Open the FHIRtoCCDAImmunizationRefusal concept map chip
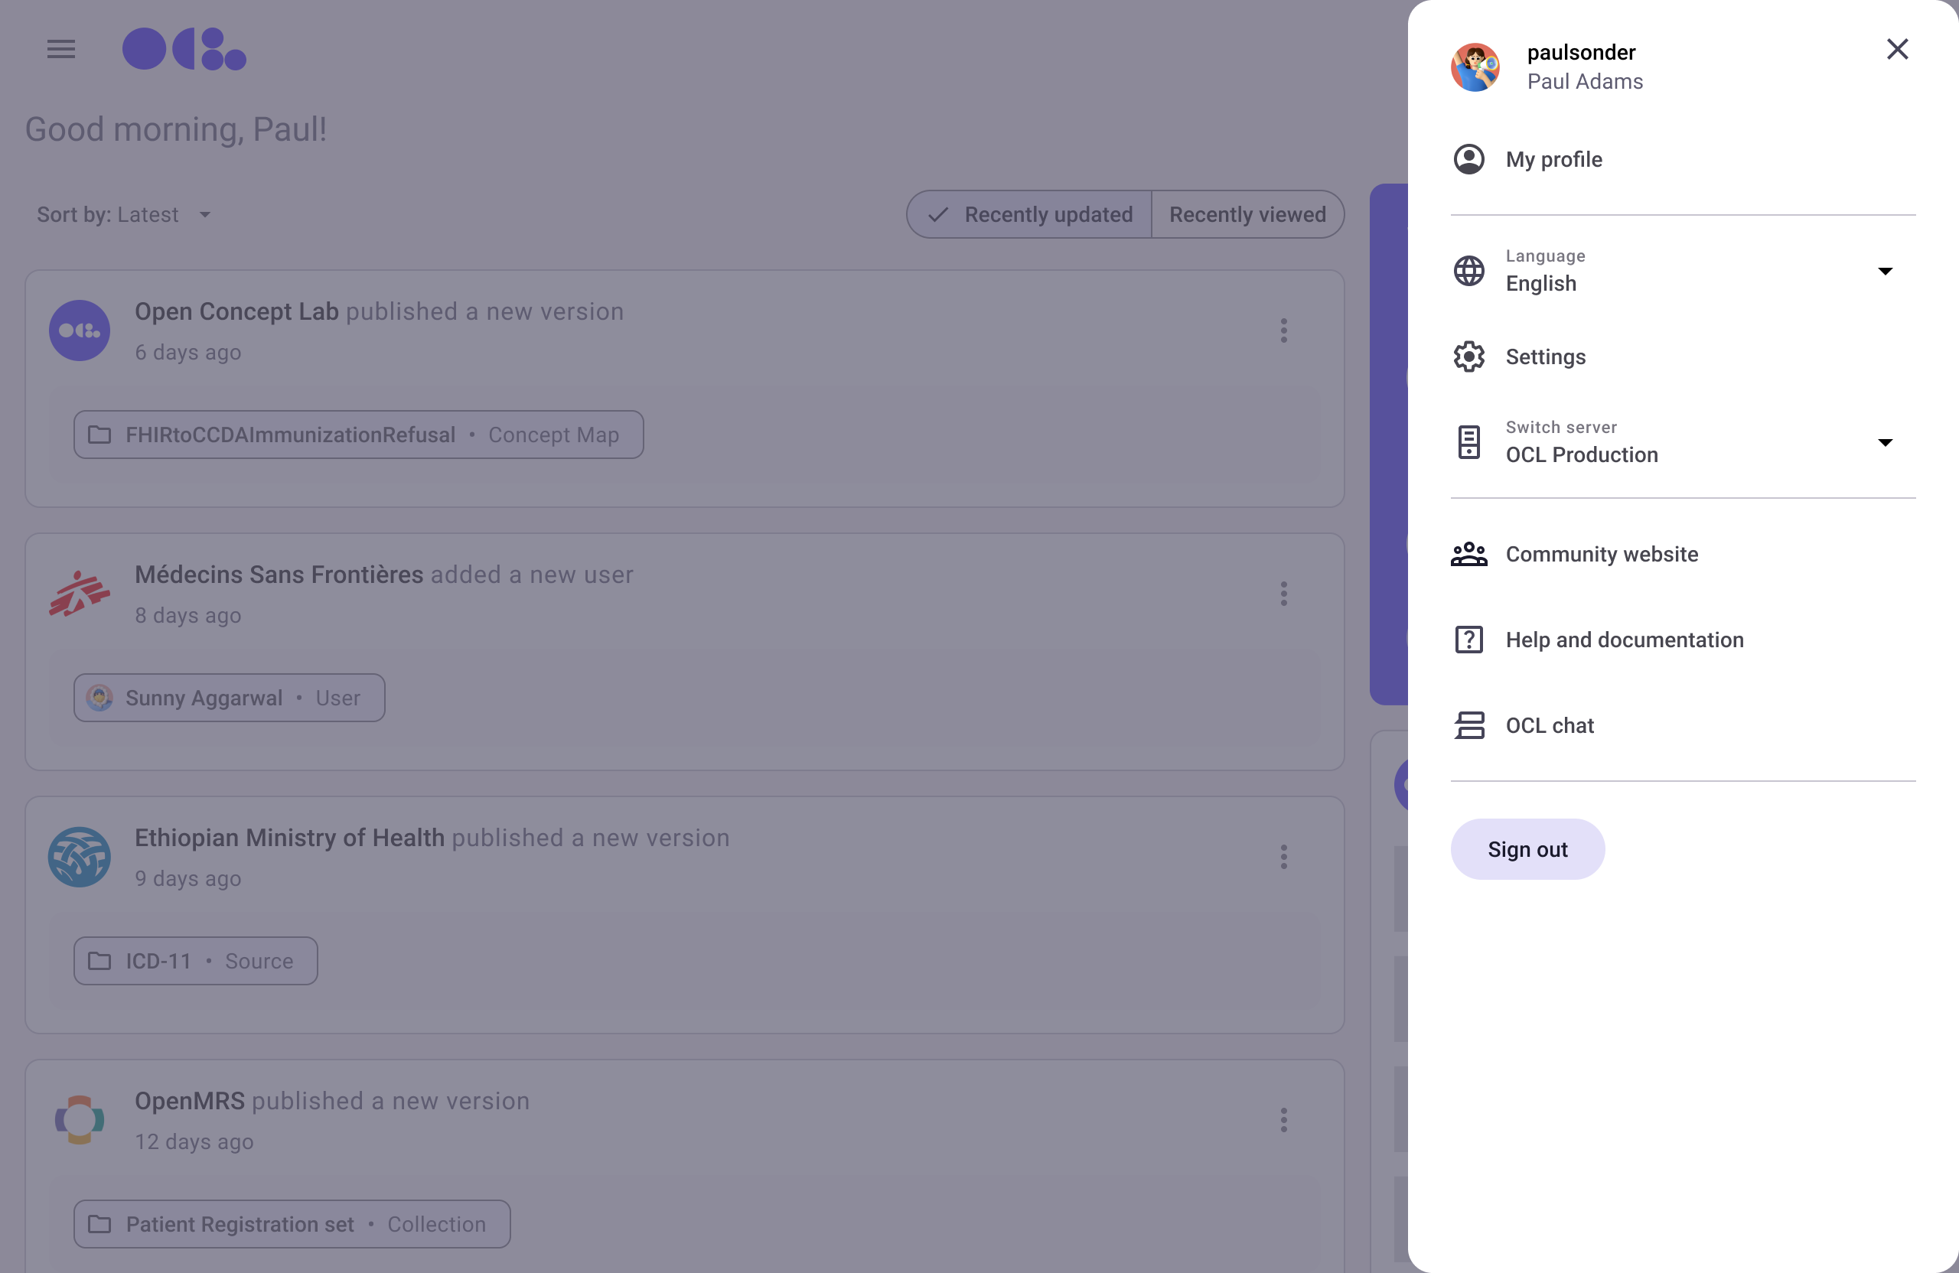The height and width of the screenshot is (1273, 1959). [x=358, y=435]
